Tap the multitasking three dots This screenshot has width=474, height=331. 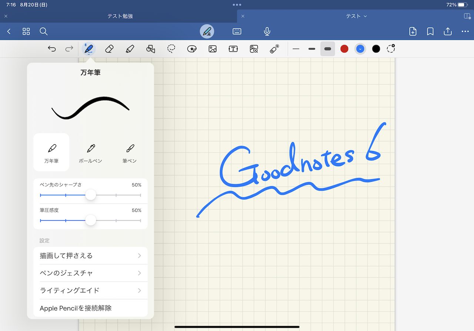(237, 5)
